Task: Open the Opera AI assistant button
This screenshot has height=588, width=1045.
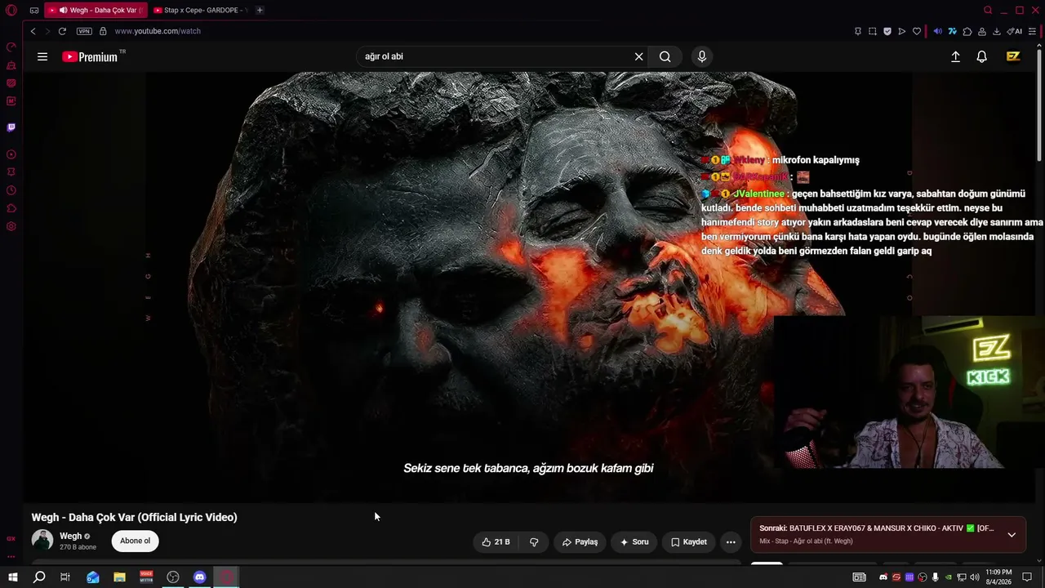Action: 1015,31
